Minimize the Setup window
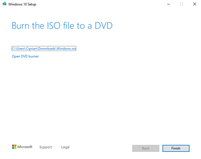 (168, 4)
